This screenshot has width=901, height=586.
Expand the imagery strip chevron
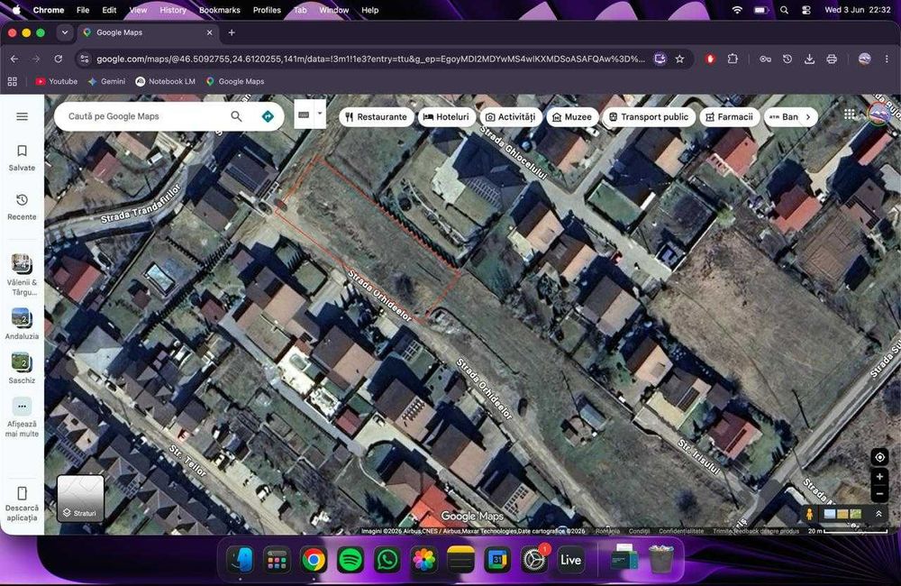click(878, 514)
